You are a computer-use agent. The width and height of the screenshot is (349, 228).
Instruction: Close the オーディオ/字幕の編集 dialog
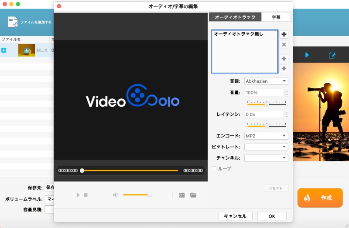click(x=59, y=6)
